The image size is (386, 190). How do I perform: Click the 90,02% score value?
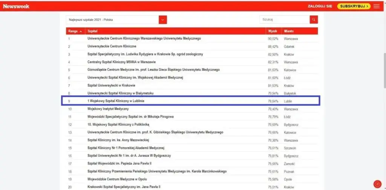tap(273, 39)
